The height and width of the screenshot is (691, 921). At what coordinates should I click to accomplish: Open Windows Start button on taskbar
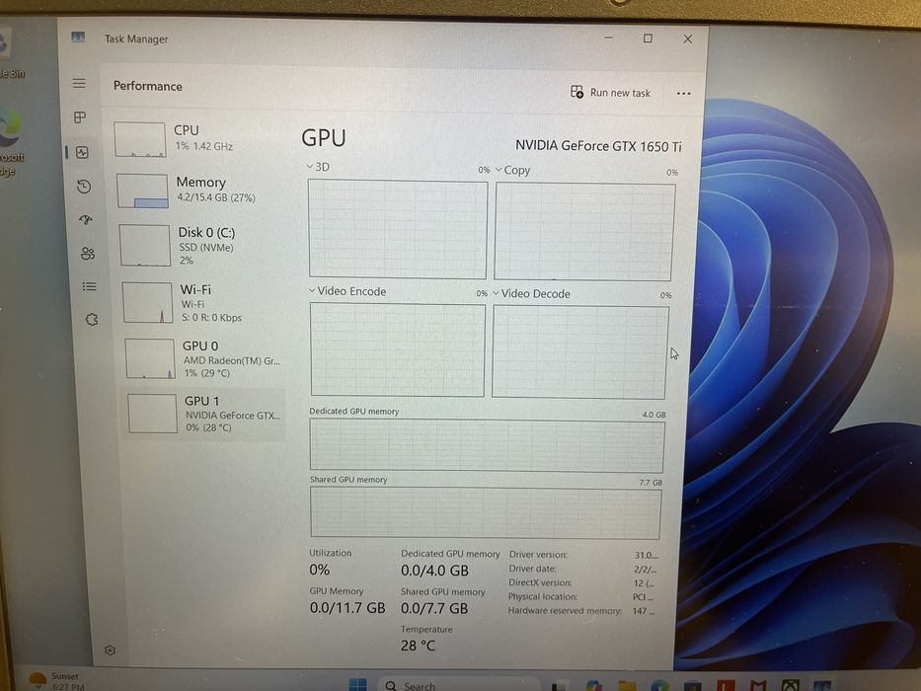tap(357, 684)
